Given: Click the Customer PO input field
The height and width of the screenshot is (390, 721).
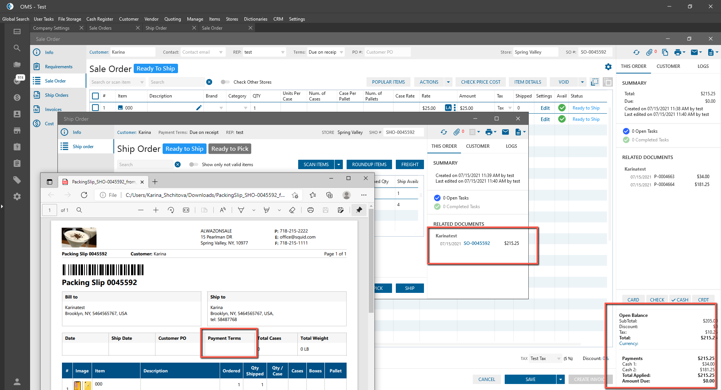Looking at the screenshot, I should pyautogui.click(x=387, y=52).
